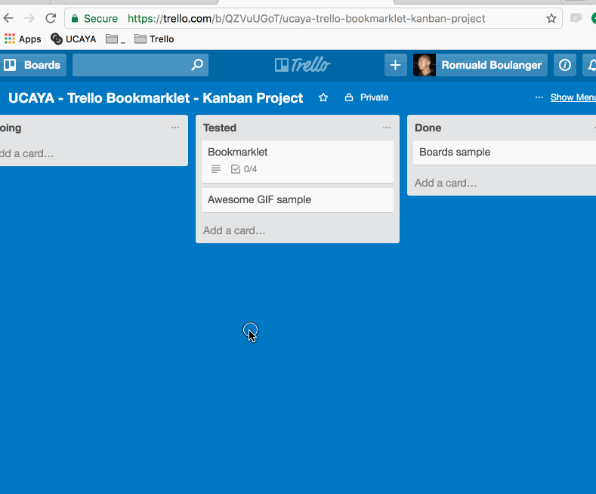Change board visibility from Private
Viewport: 596px width, 494px height.
(366, 97)
